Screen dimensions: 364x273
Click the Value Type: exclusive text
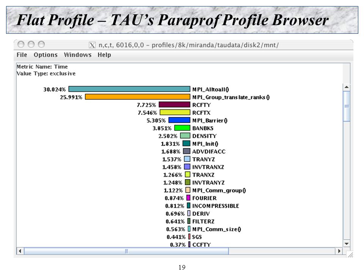pos(46,74)
